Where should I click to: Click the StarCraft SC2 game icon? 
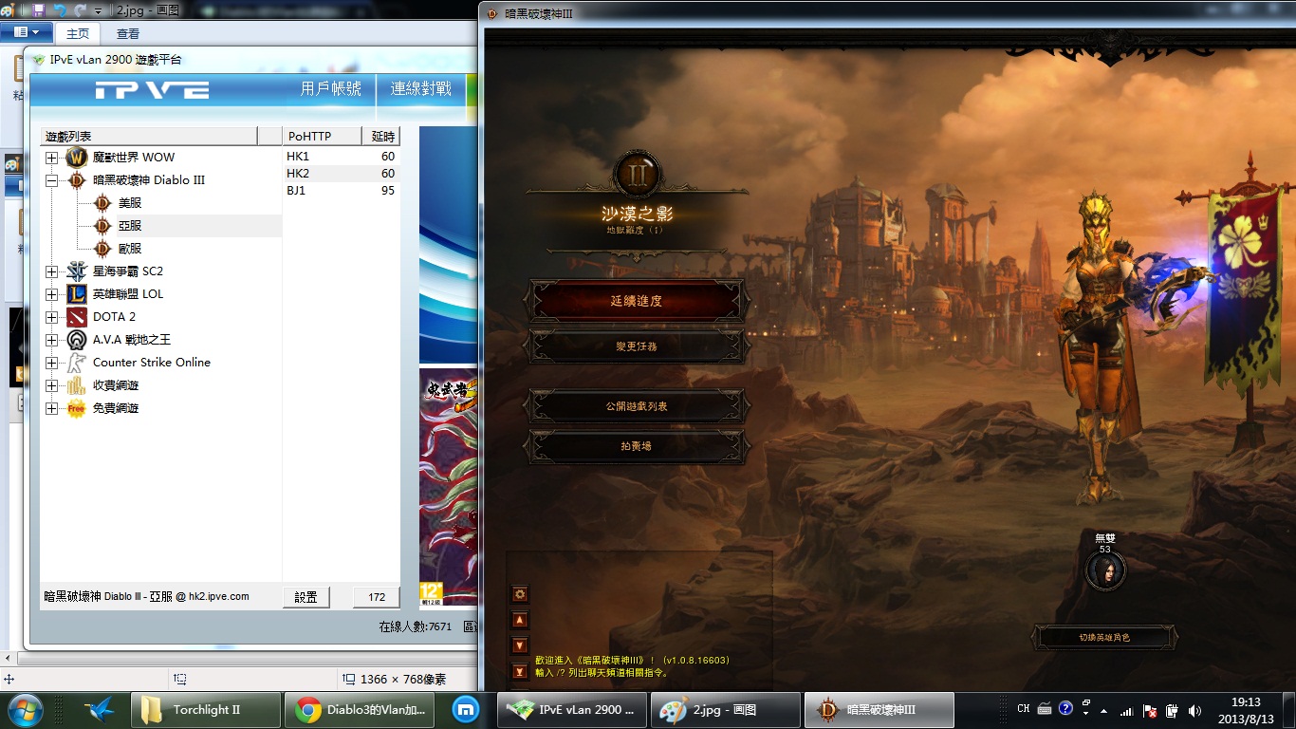pos(77,271)
